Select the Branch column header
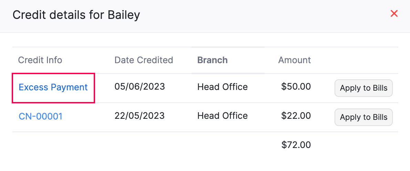Image resolution: width=410 pixels, height=171 pixels. [x=212, y=60]
